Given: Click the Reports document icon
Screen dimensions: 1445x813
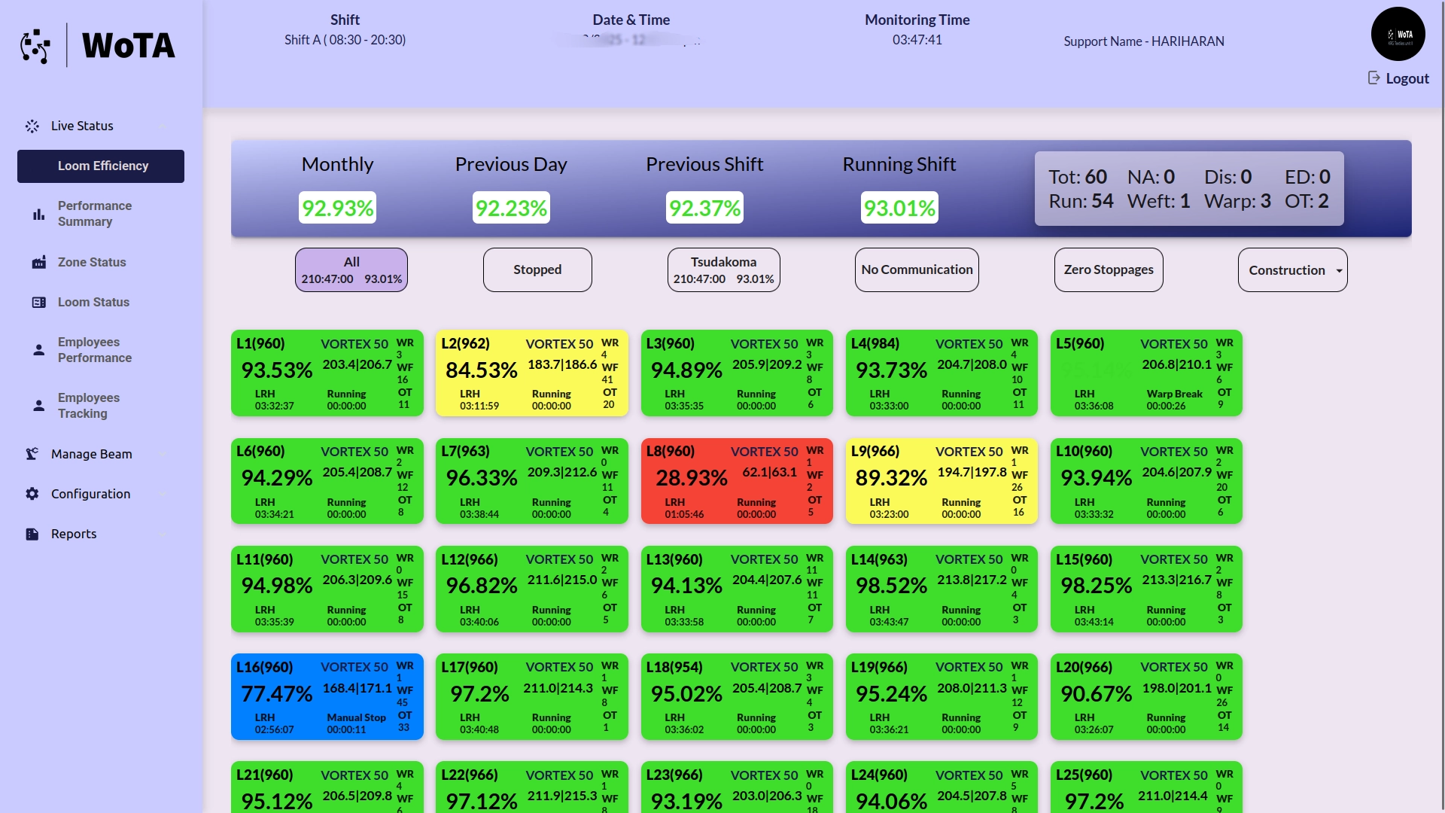Looking at the screenshot, I should pyautogui.click(x=32, y=534).
